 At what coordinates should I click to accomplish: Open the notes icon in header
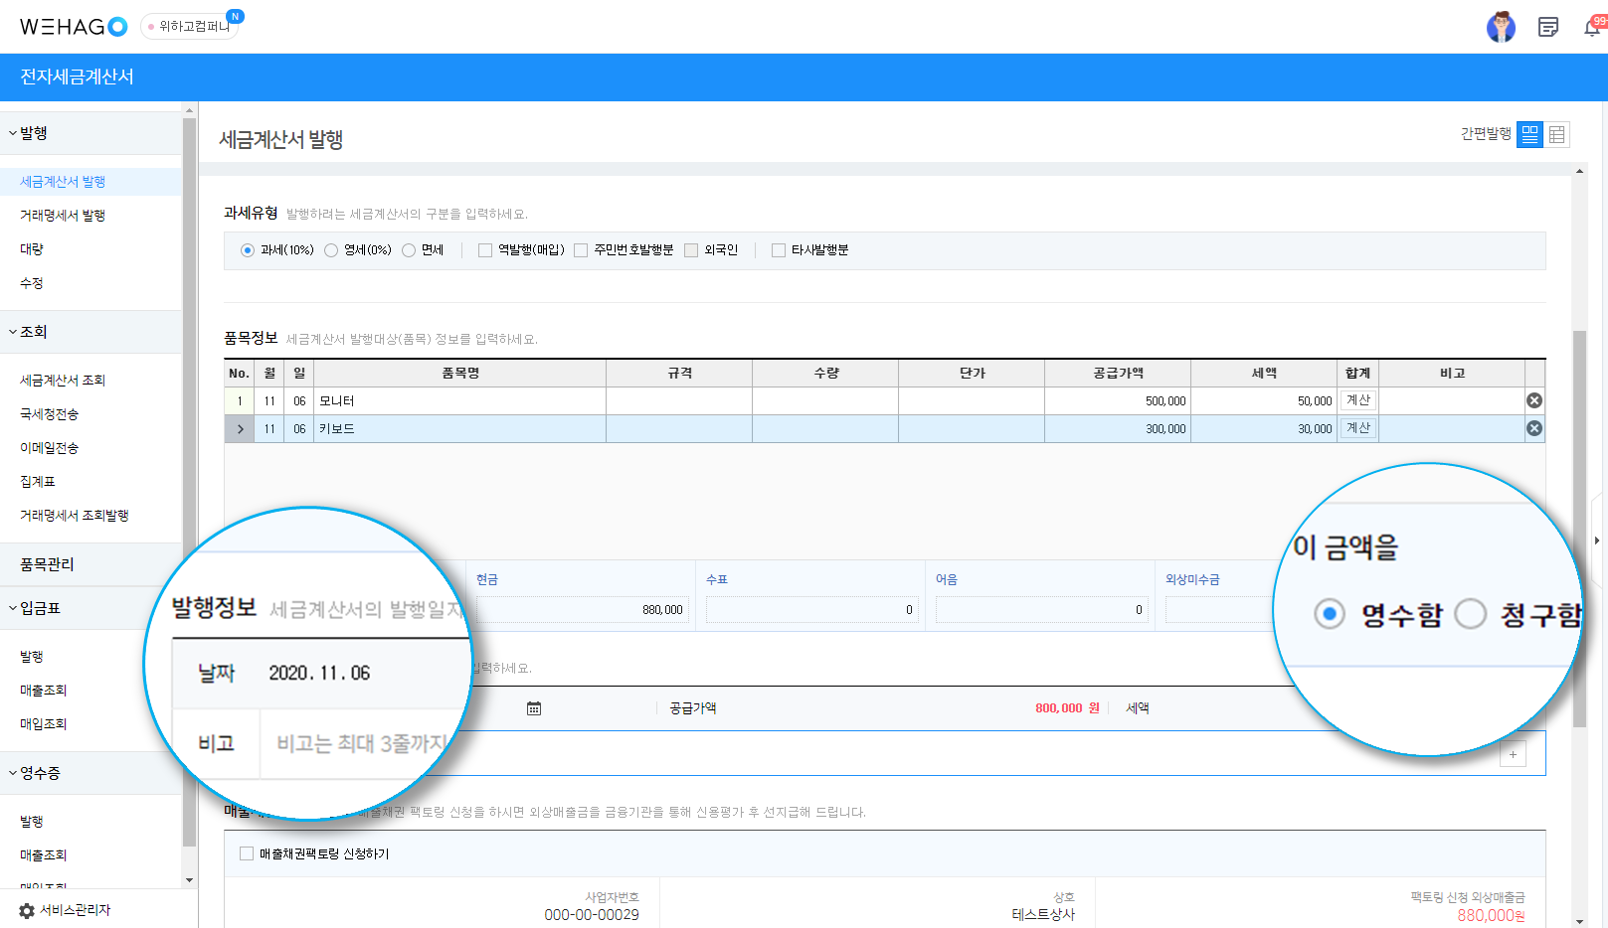pos(1548,27)
